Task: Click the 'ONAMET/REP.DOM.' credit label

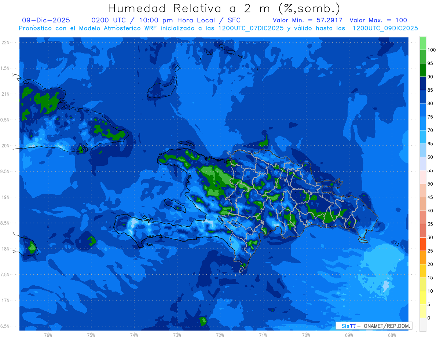Action: click(386, 326)
